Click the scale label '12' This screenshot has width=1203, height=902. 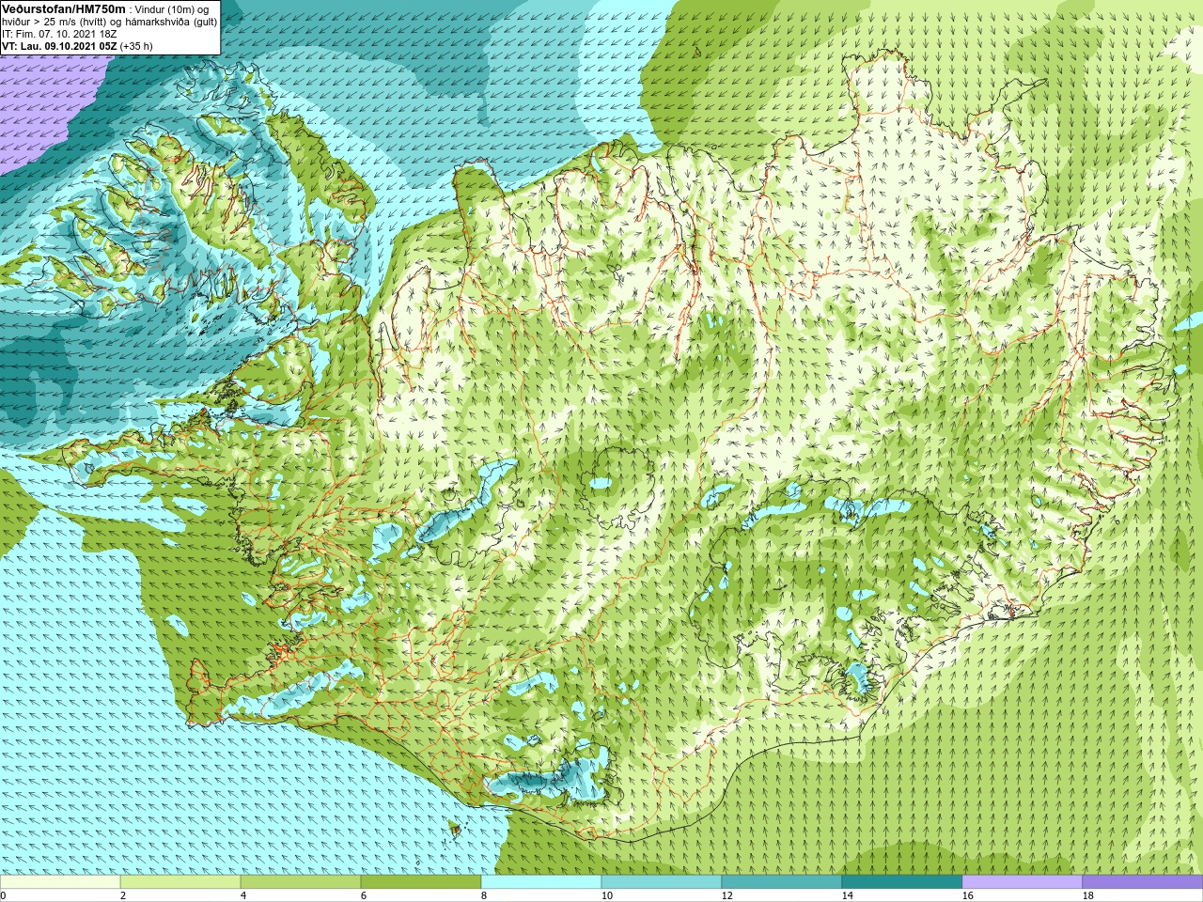[x=727, y=895]
